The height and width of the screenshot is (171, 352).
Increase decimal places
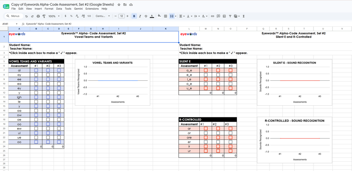tap(83, 16)
